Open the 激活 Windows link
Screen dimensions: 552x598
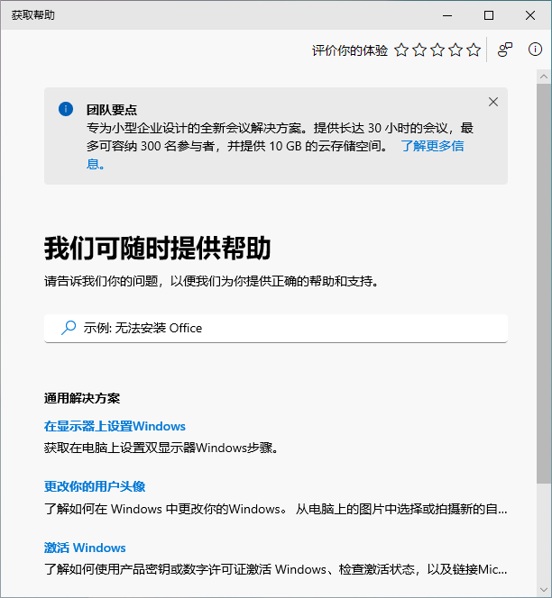pyautogui.click(x=85, y=548)
